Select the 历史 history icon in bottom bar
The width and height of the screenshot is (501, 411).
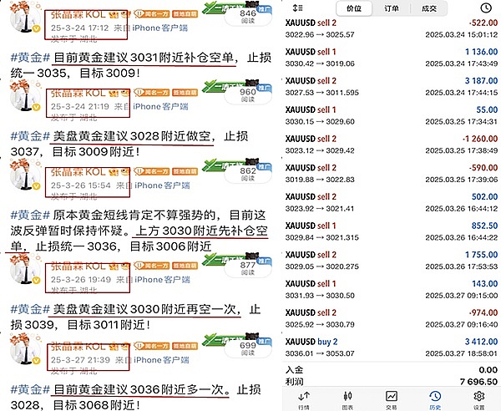434,399
